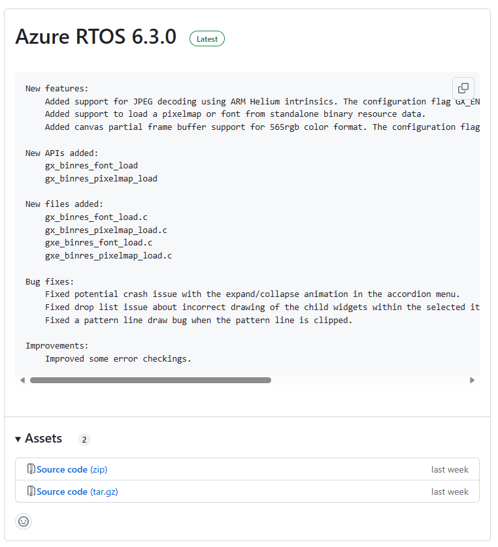The width and height of the screenshot is (498, 547).
Task: Click the pattern line draw bug fix line
Action: pos(199,320)
